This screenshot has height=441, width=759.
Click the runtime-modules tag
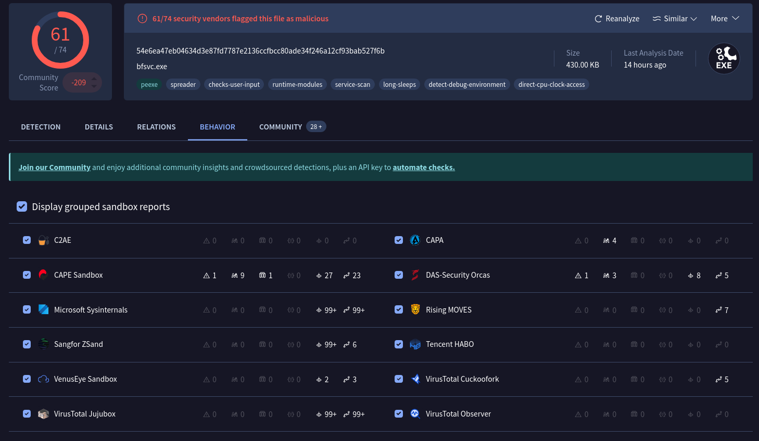297,84
